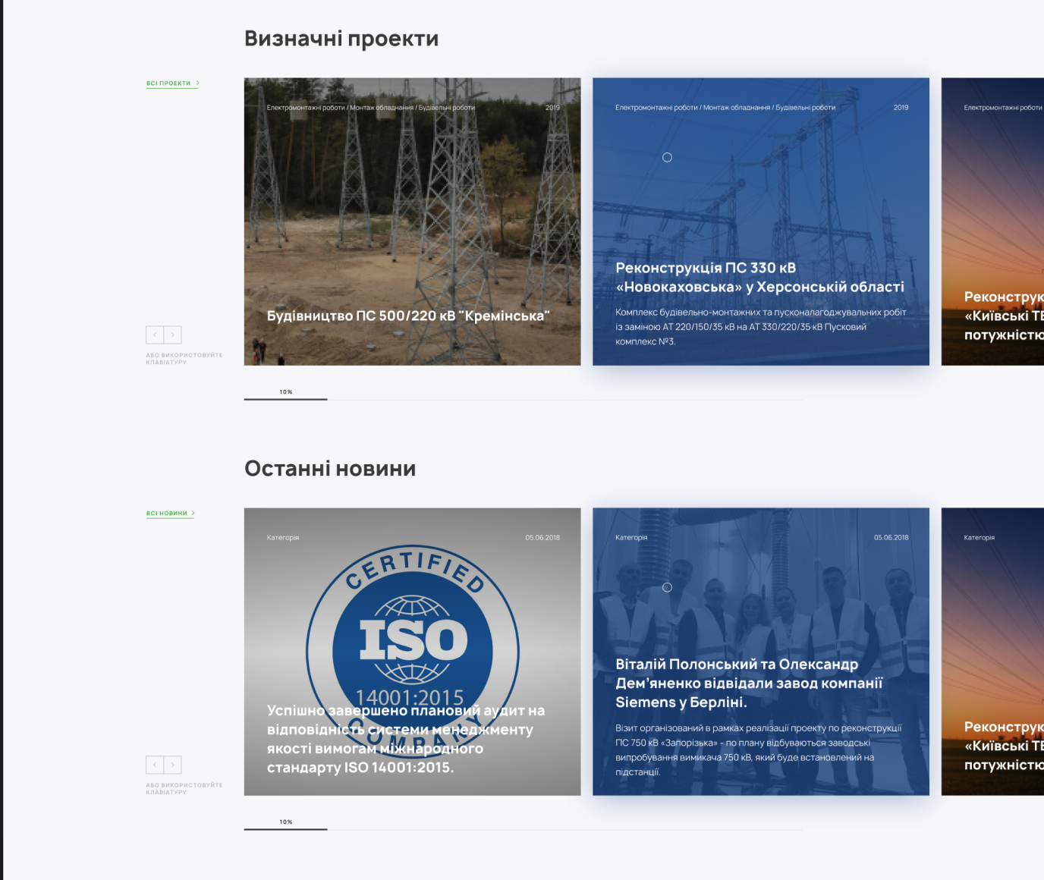
Task: Click the chevron icon beside "ВСІ НОВИНИ"
Action: (x=193, y=514)
